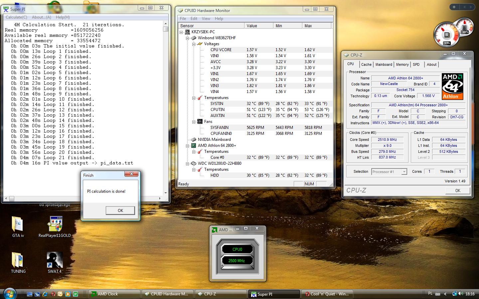The image size is (479, 299).
Task: Open the TUNING folder on desktop
Action: pyautogui.click(x=18, y=260)
